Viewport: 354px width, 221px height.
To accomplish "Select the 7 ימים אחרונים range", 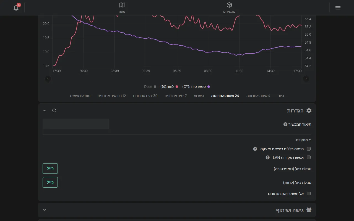I will click(x=176, y=96).
